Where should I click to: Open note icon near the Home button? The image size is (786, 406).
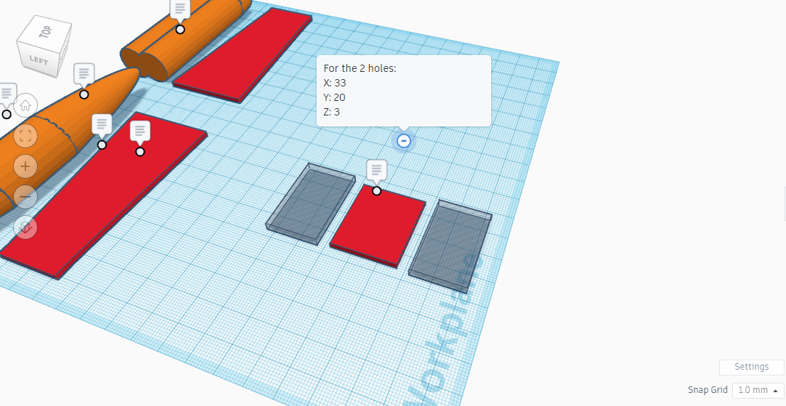pos(7,94)
